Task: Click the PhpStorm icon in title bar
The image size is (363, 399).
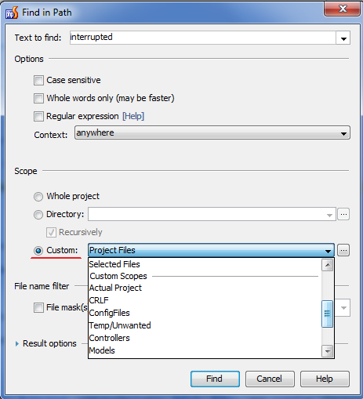Action: click(12, 13)
